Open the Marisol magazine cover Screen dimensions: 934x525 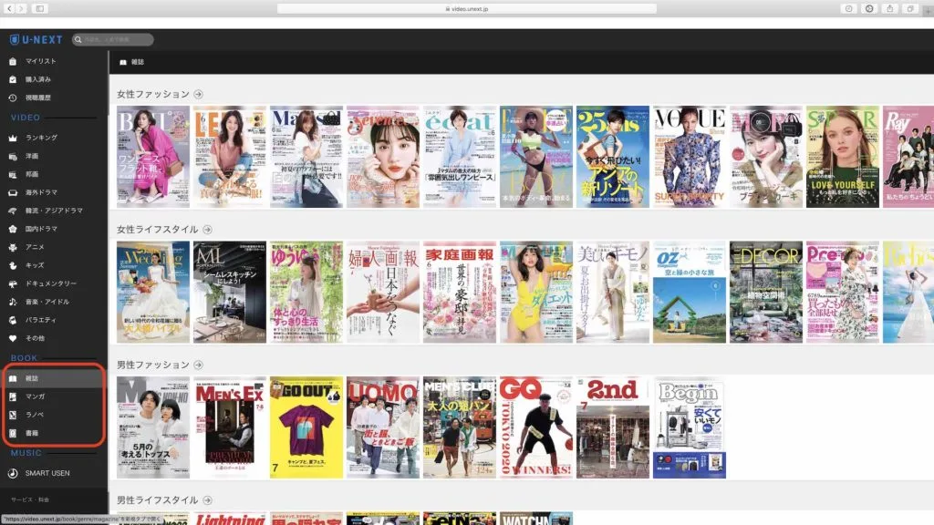(x=306, y=157)
